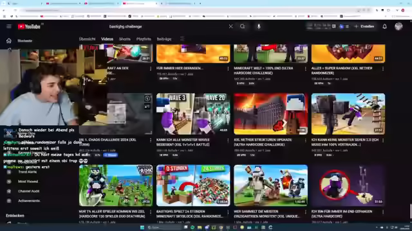412x231 pixels.
Task: Click the Erstellen create button
Action: pyautogui.click(x=364, y=26)
